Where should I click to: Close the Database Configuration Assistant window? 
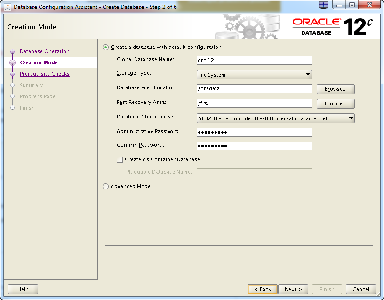coord(370,5)
